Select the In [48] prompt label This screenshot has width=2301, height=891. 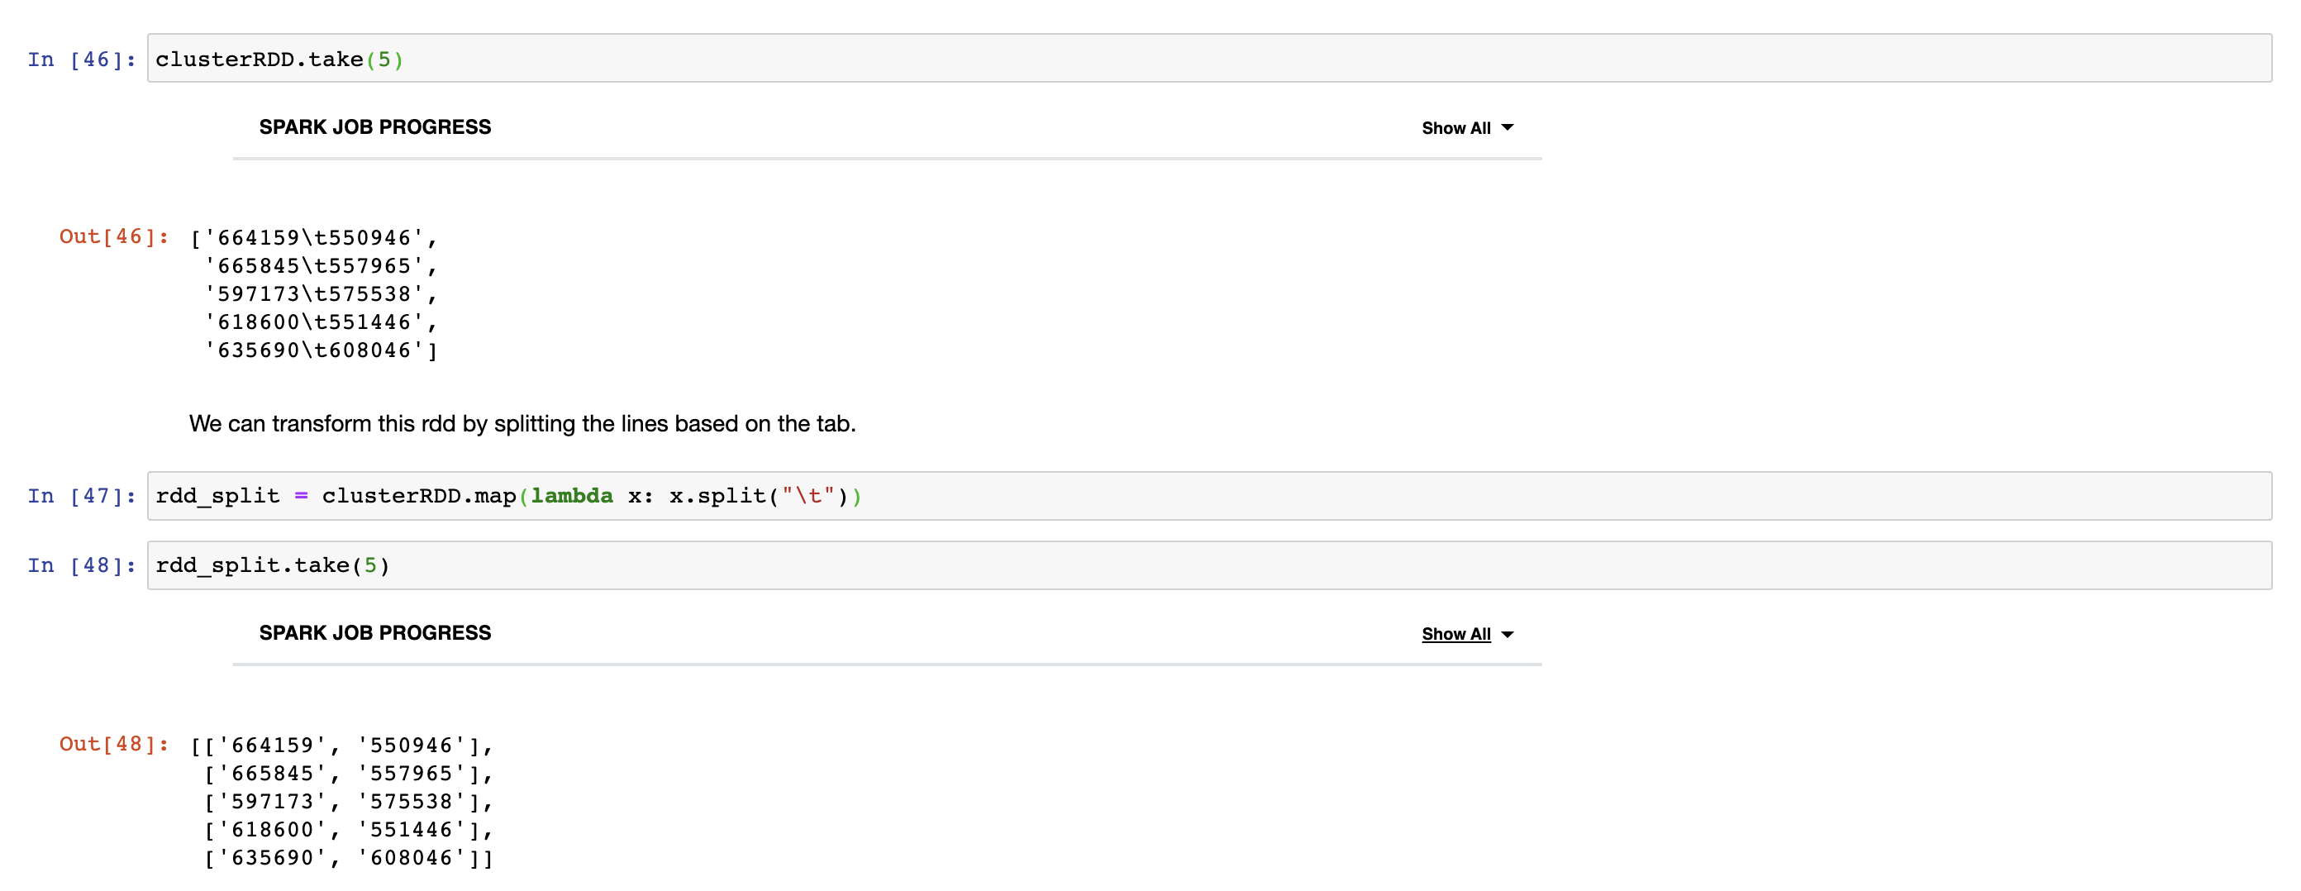(x=81, y=565)
